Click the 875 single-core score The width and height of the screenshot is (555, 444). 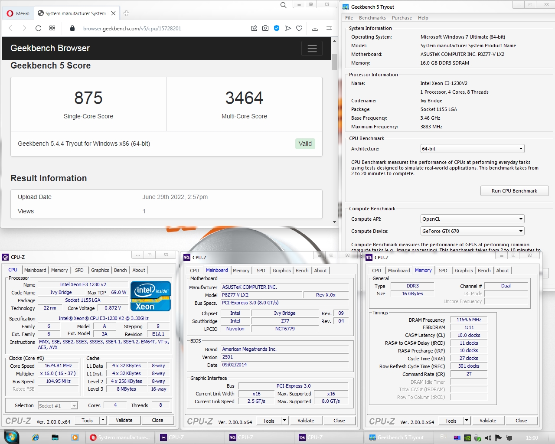tap(88, 98)
